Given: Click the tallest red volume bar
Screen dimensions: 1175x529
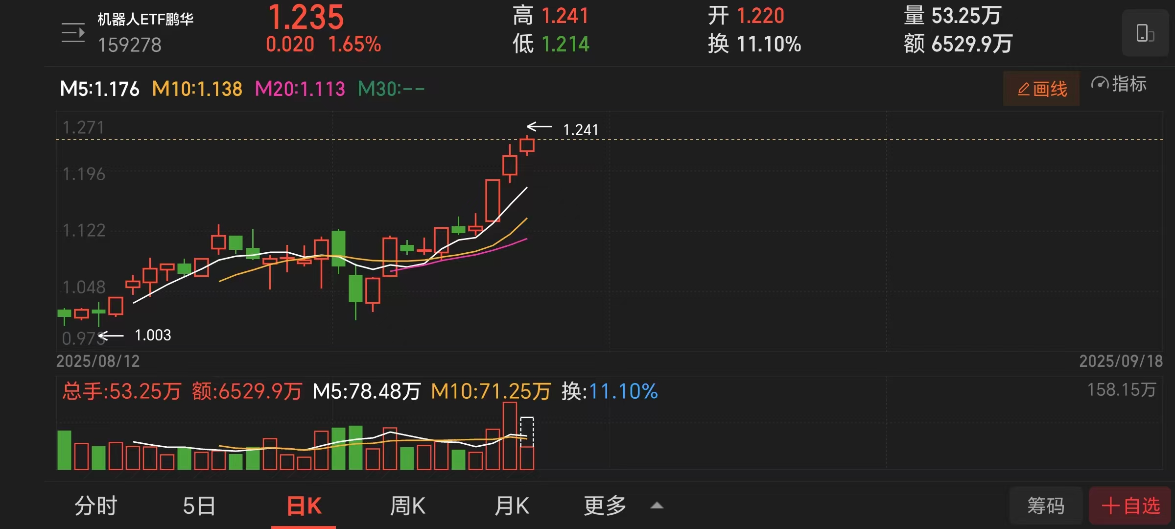Looking at the screenshot, I should (510, 436).
